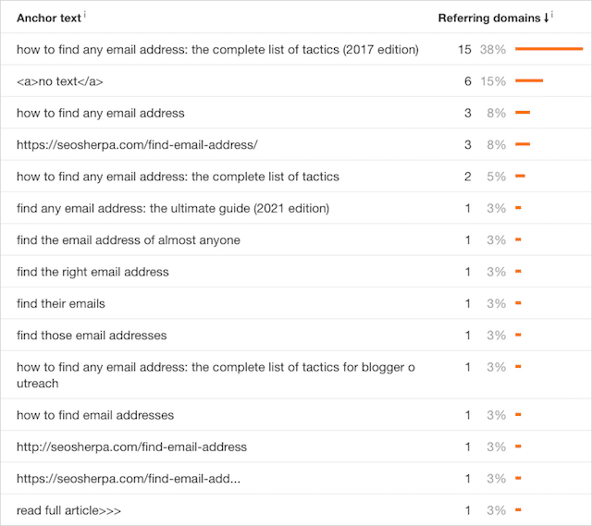Viewport: 592px width, 526px height.
Task: Click the 6 referring domains count
Action: coord(468,81)
